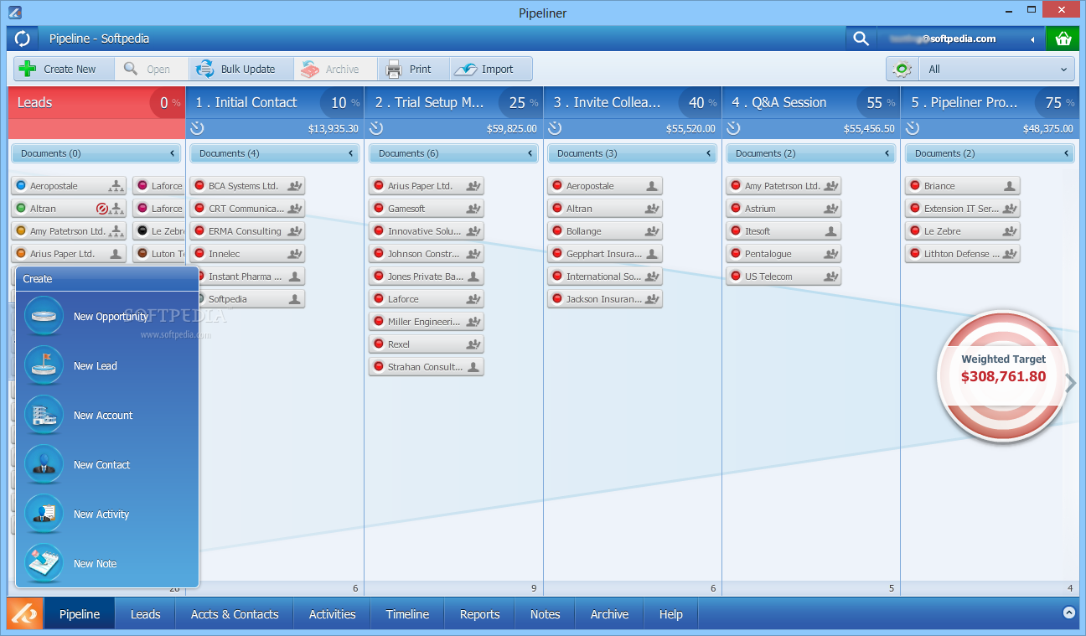Click the Pipeliner logo in bottom bar
Image resolution: width=1086 pixels, height=636 pixels.
[x=23, y=614]
